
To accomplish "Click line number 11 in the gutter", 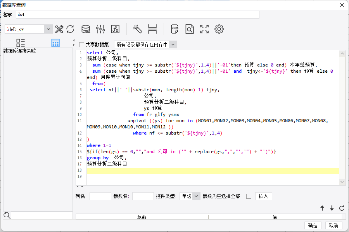I will [79, 121].
